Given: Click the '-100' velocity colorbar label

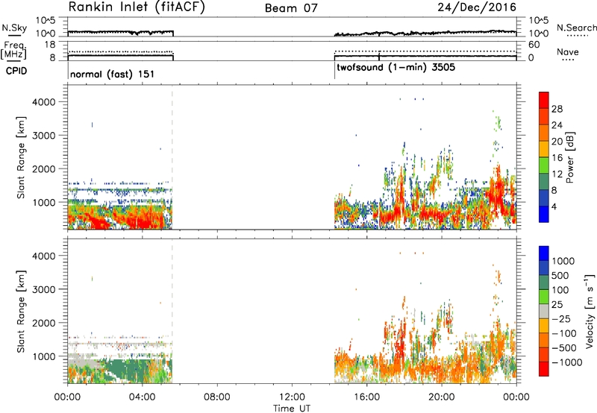Looking at the screenshot, I should click(563, 333).
